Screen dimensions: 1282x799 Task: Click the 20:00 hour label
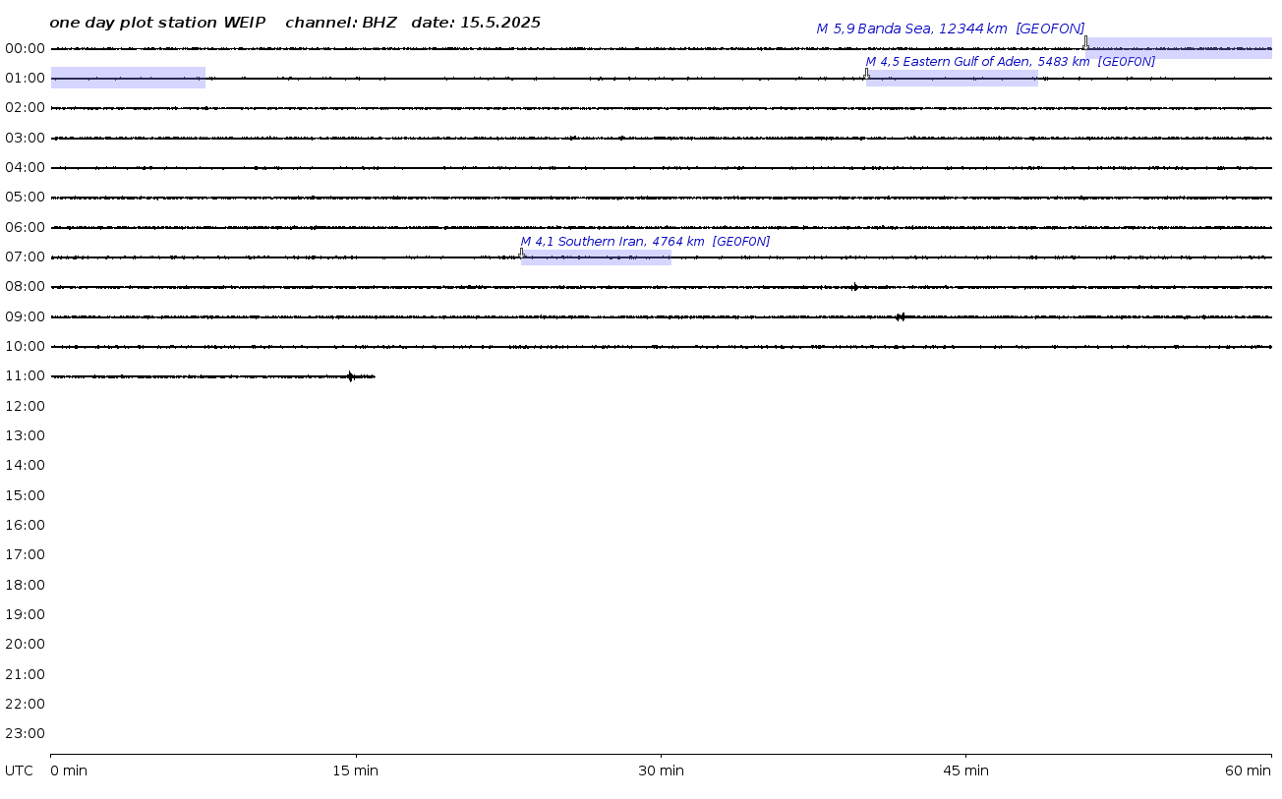(x=25, y=644)
